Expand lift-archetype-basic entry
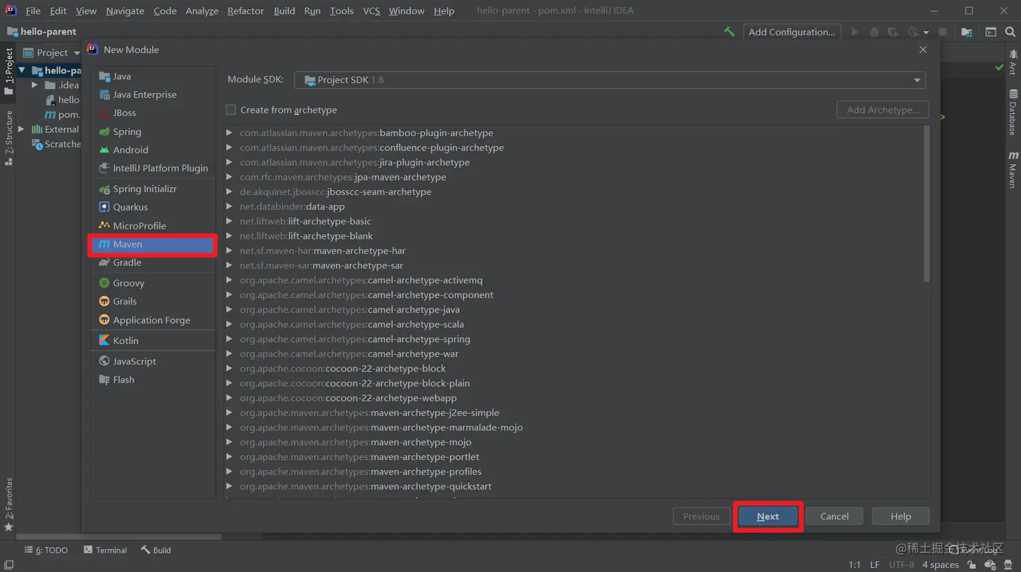The width and height of the screenshot is (1021, 572). (x=230, y=221)
